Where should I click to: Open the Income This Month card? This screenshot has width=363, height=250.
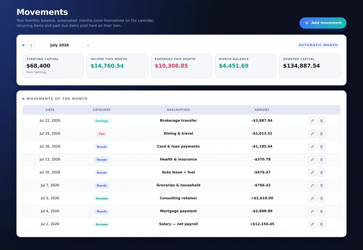click(x=117, y=66)
